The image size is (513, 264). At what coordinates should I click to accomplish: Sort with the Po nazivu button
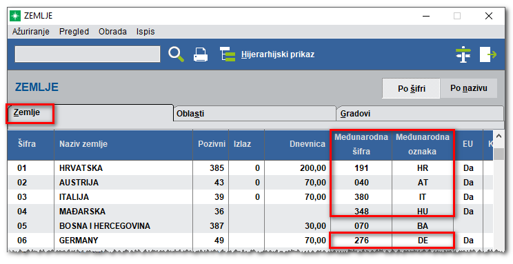pos(469,88)
